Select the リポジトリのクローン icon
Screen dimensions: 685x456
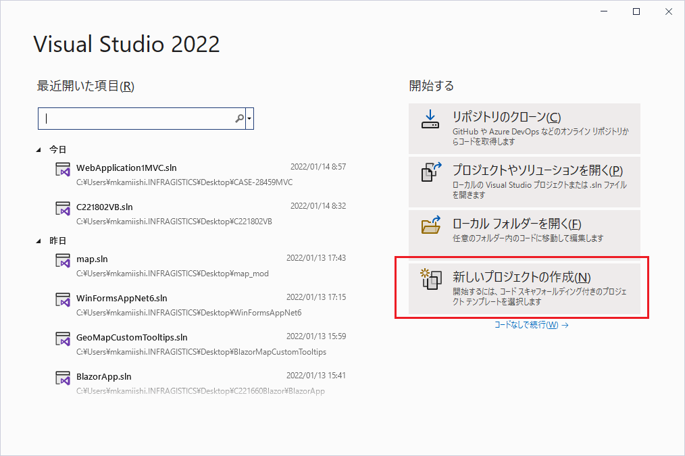[430, 119]
